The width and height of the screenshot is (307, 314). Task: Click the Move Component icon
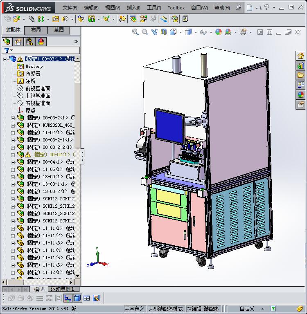tap(65, 19)
